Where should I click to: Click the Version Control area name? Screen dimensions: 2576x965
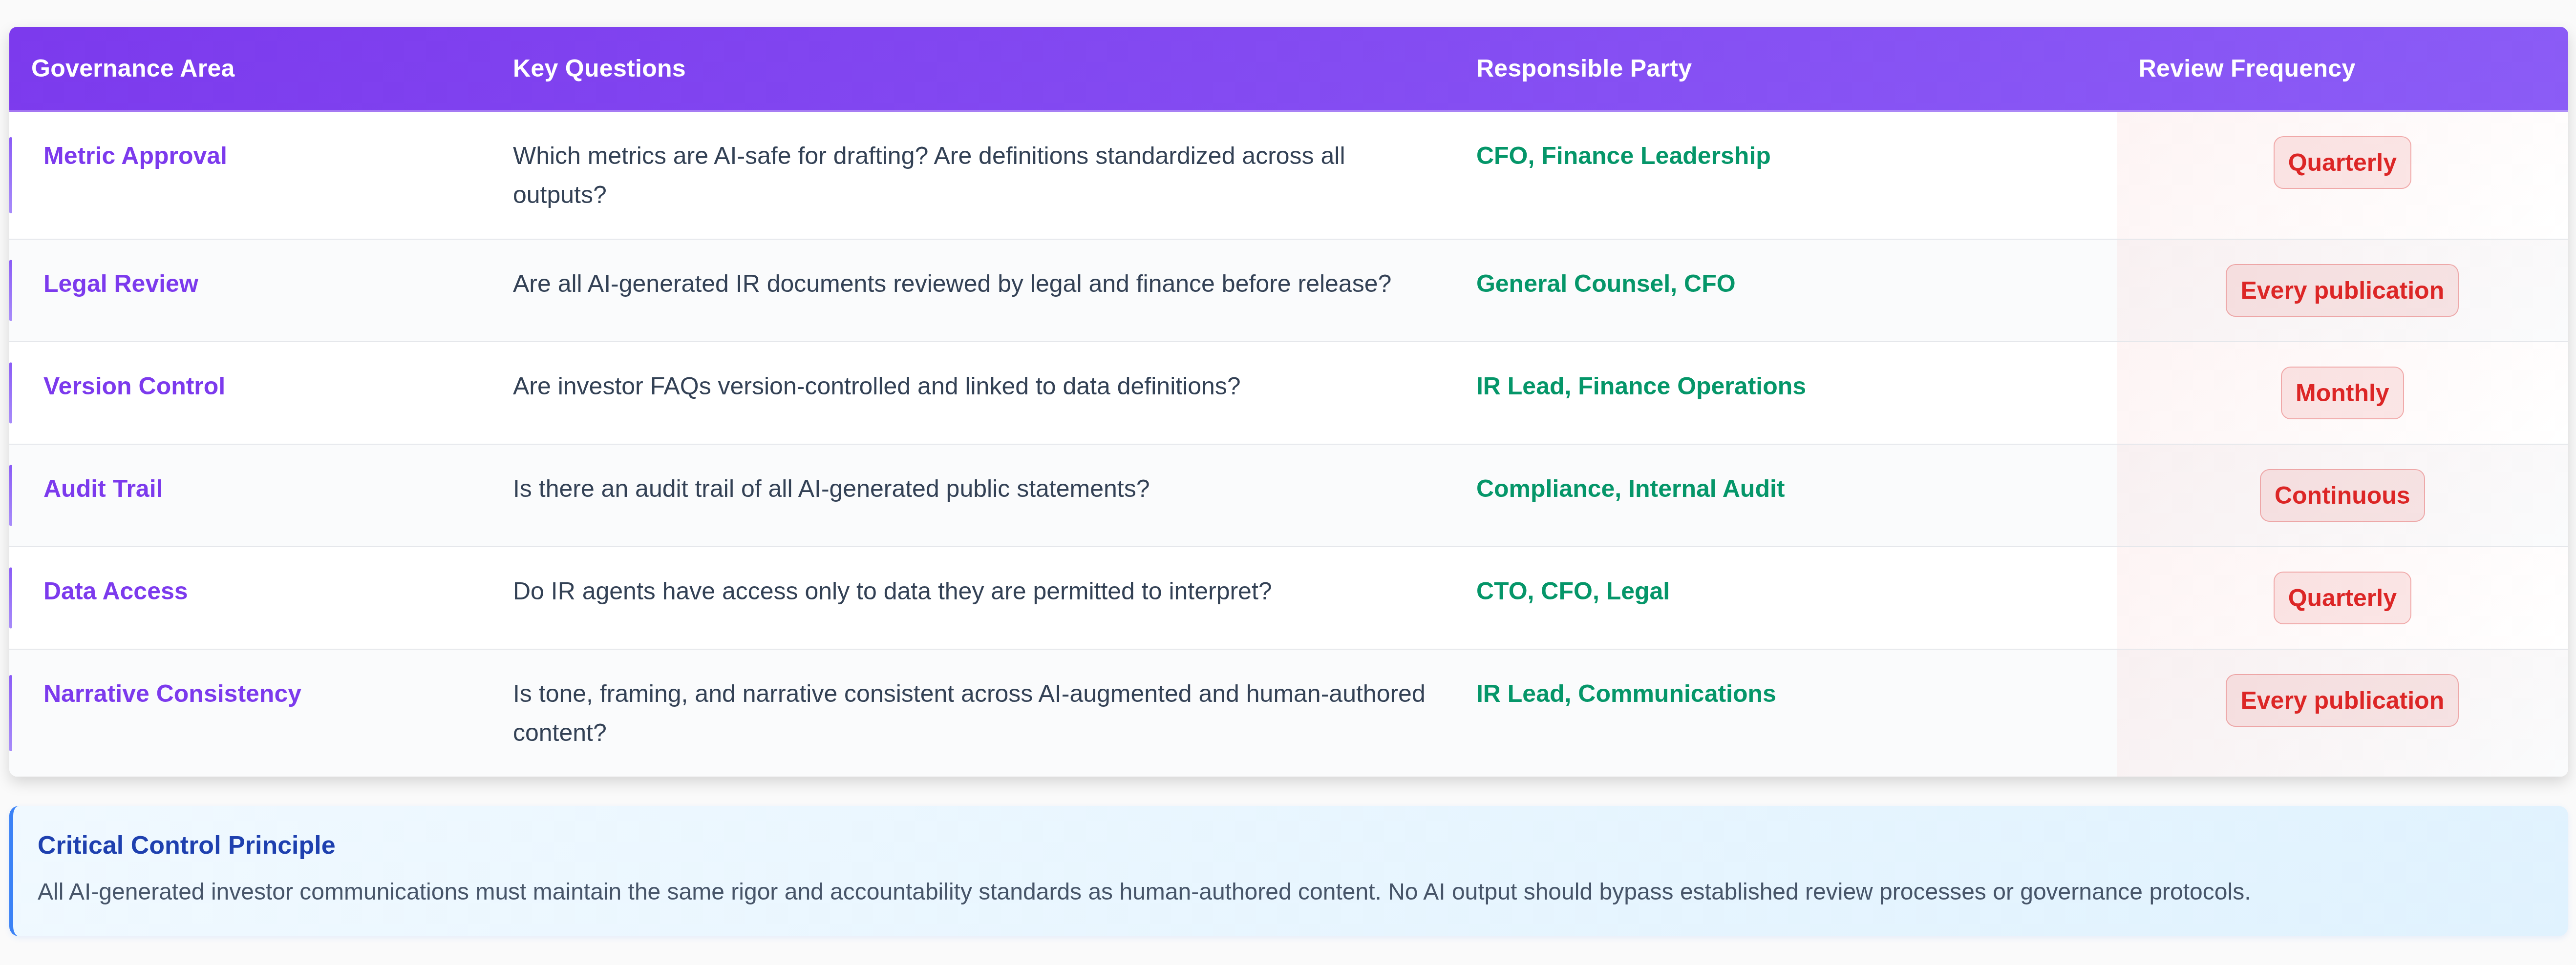point(134,387)
